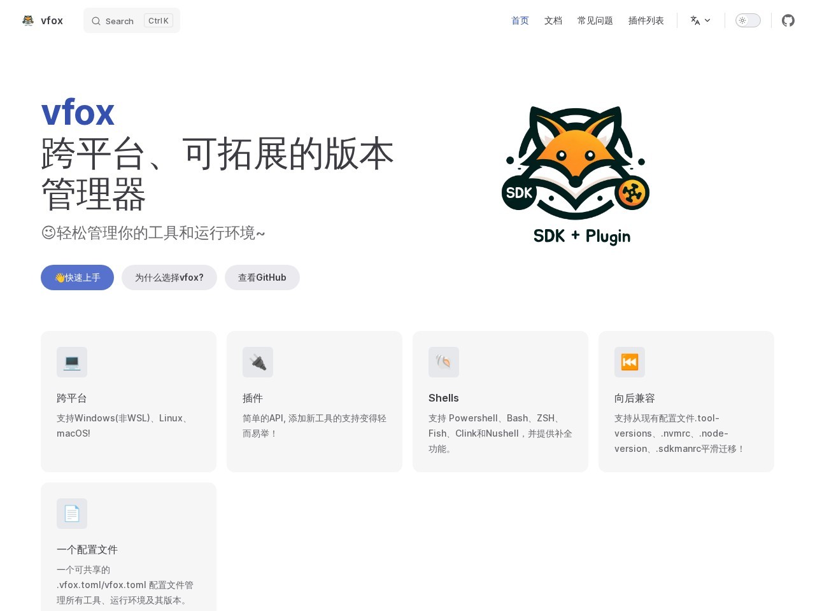Click the translate language icon
Screen dimensions: 815x611
coord(695,20)
